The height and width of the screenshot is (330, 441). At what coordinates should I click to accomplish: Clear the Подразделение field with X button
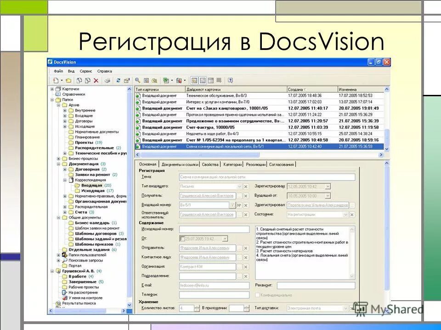246,276
